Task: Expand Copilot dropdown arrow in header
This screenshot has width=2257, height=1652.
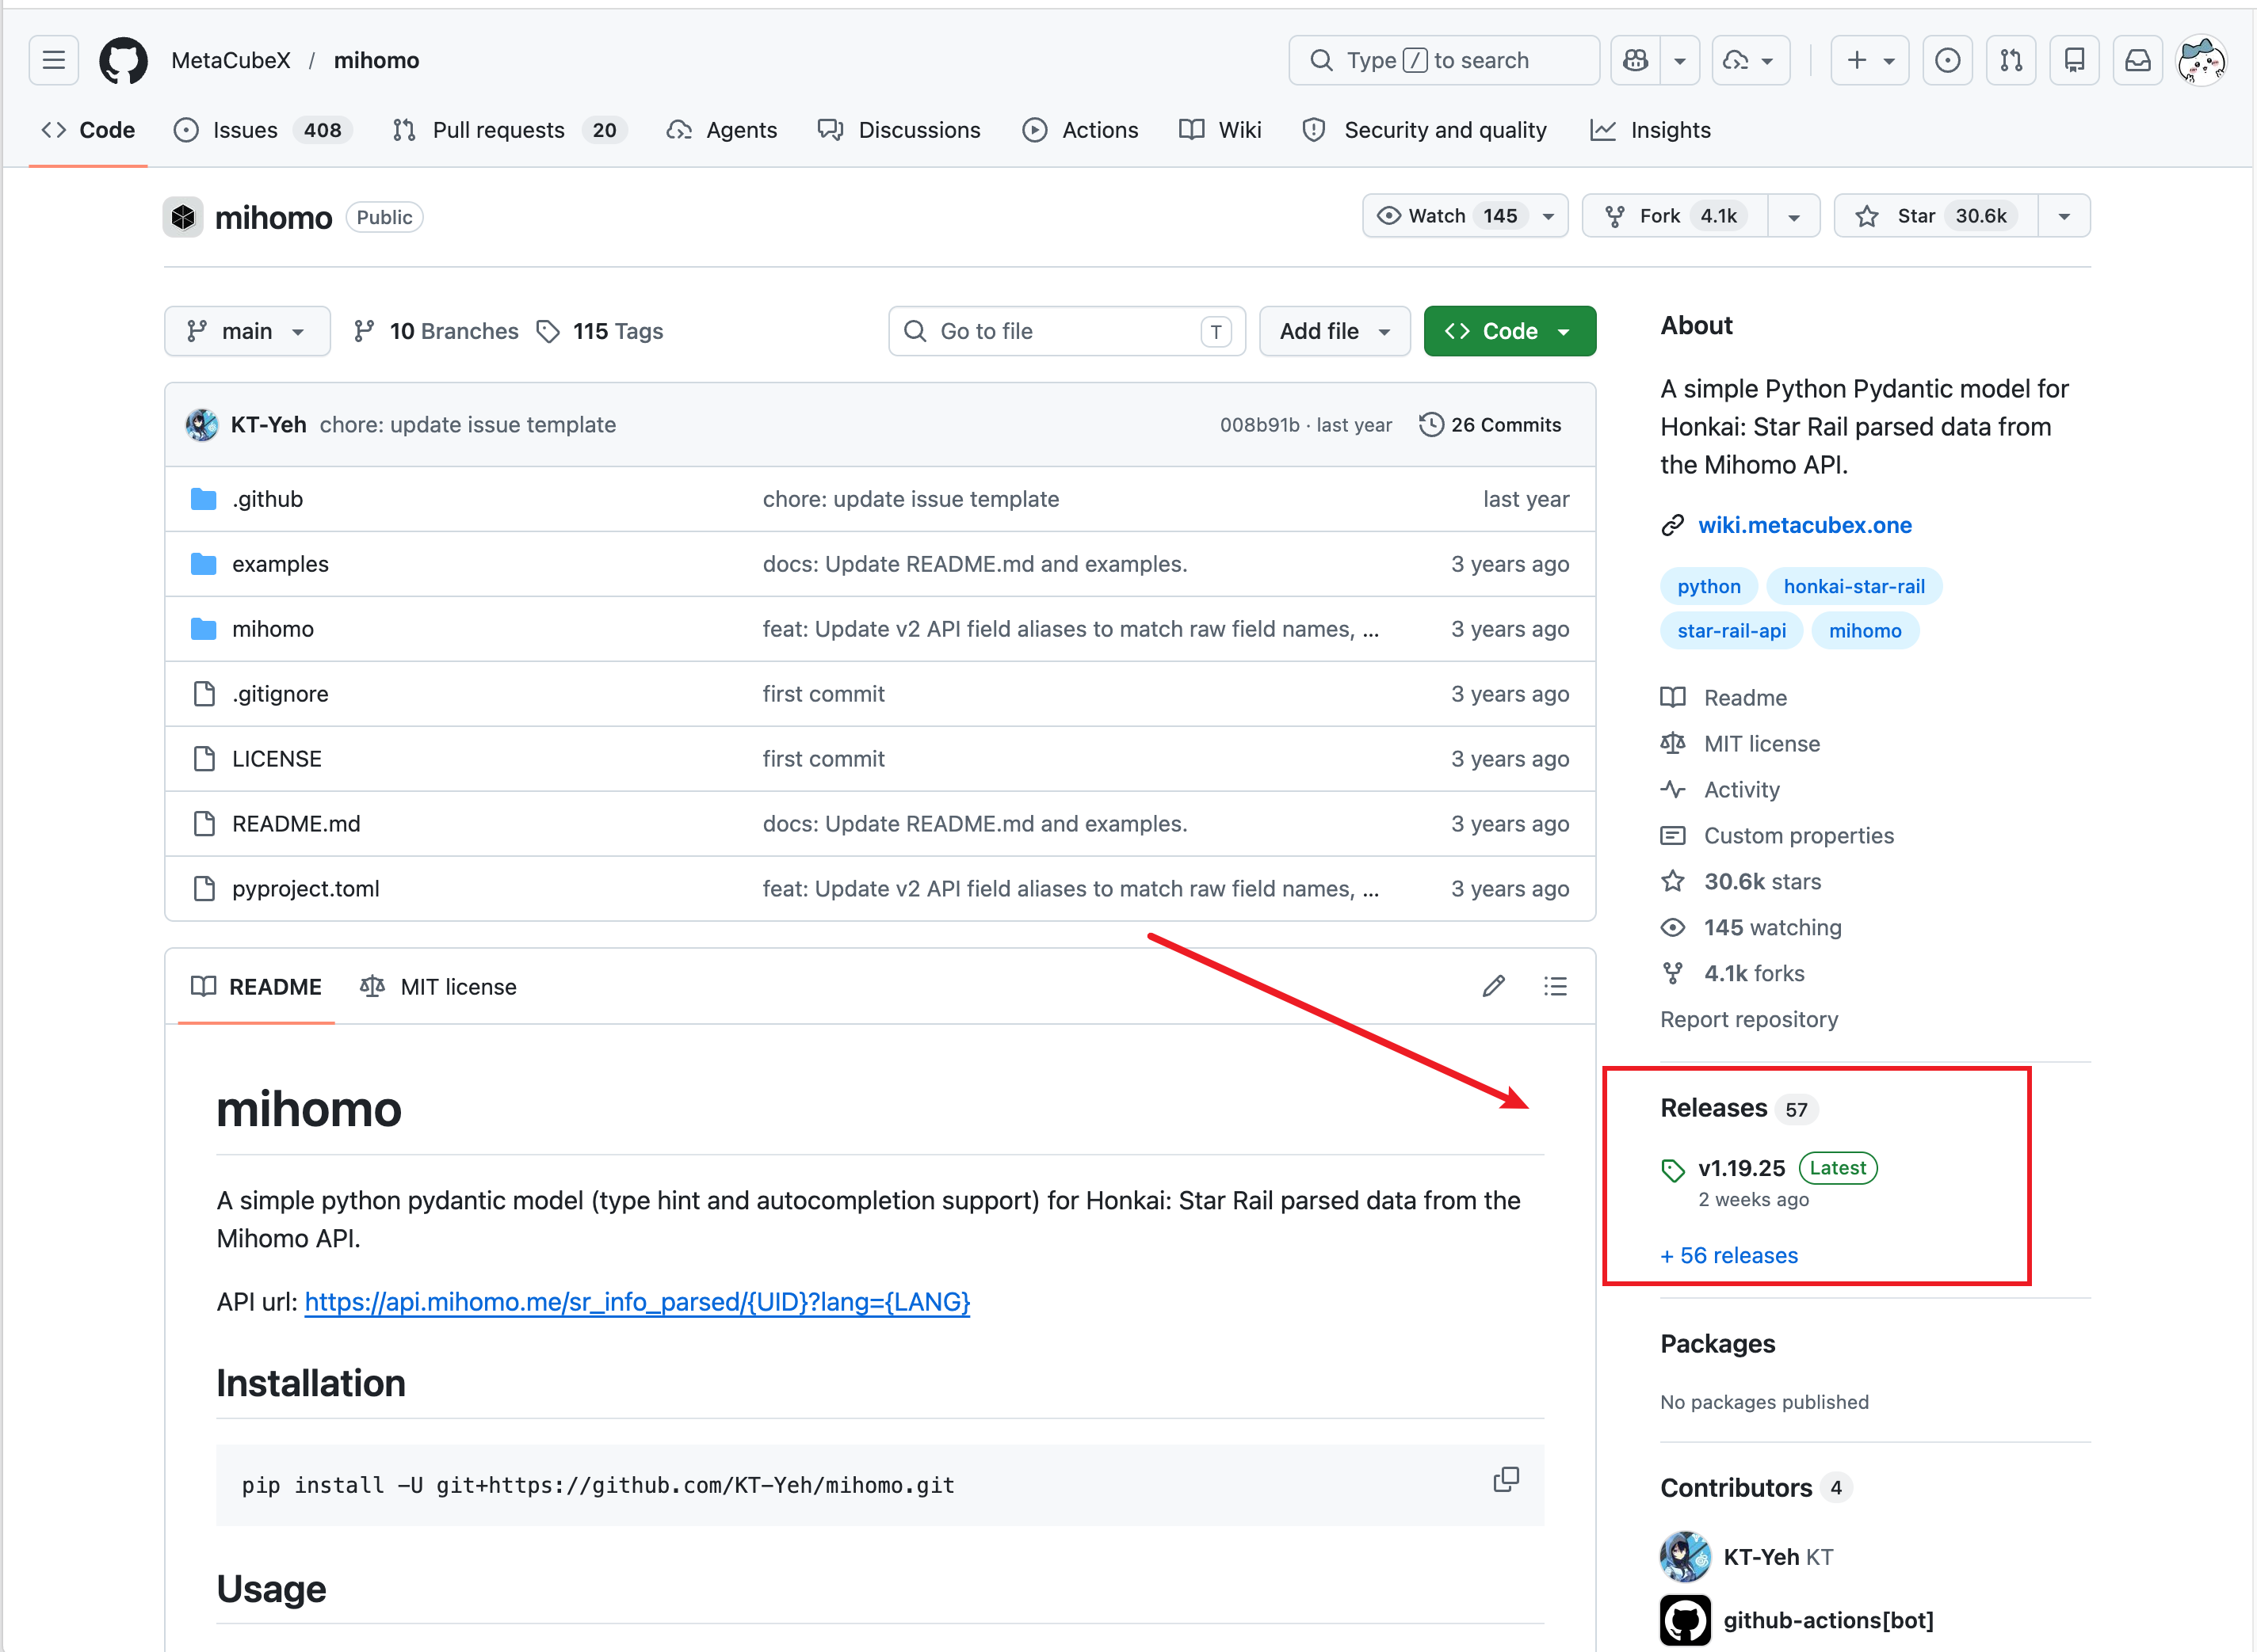Action: pyautogui.click(x=1680, y=60)
